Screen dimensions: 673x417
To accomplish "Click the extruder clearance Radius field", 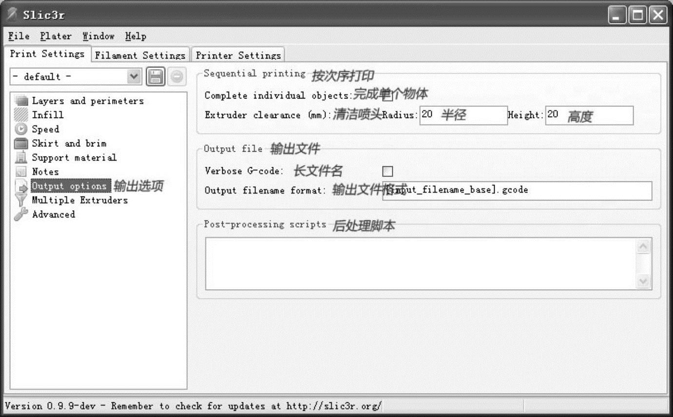I will pyautogui.click(x=463, y=115).
